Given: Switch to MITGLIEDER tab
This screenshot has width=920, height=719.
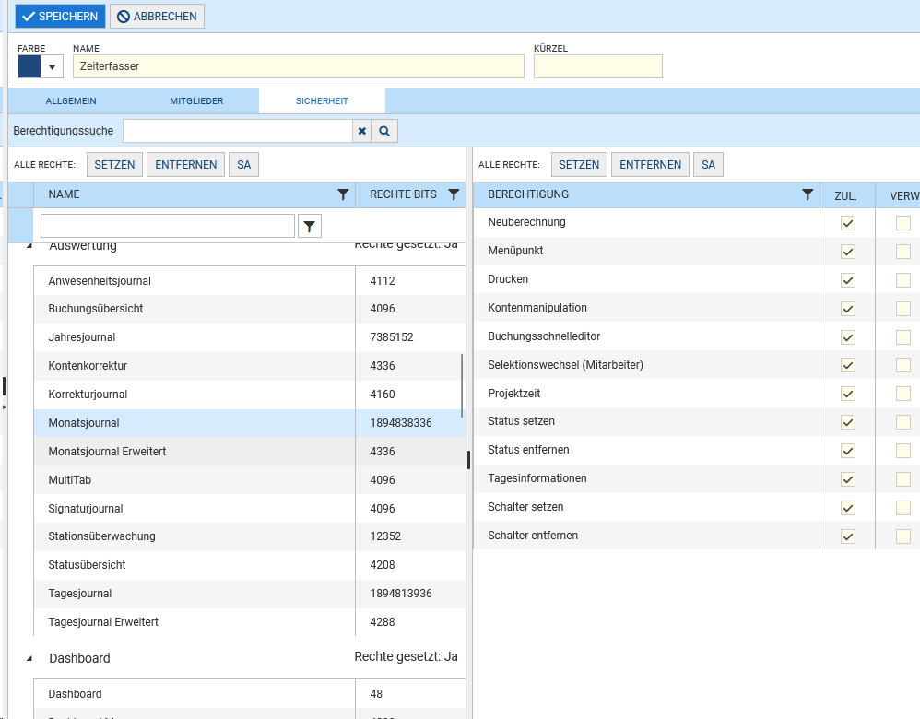Looking at the screenshot, I should 196,101.
